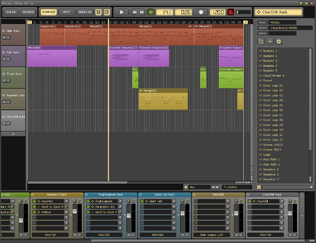Select Chord Phrase A in browser list
Image resolution: width=316 pixels, height=243 pixels.
point(274,75)
